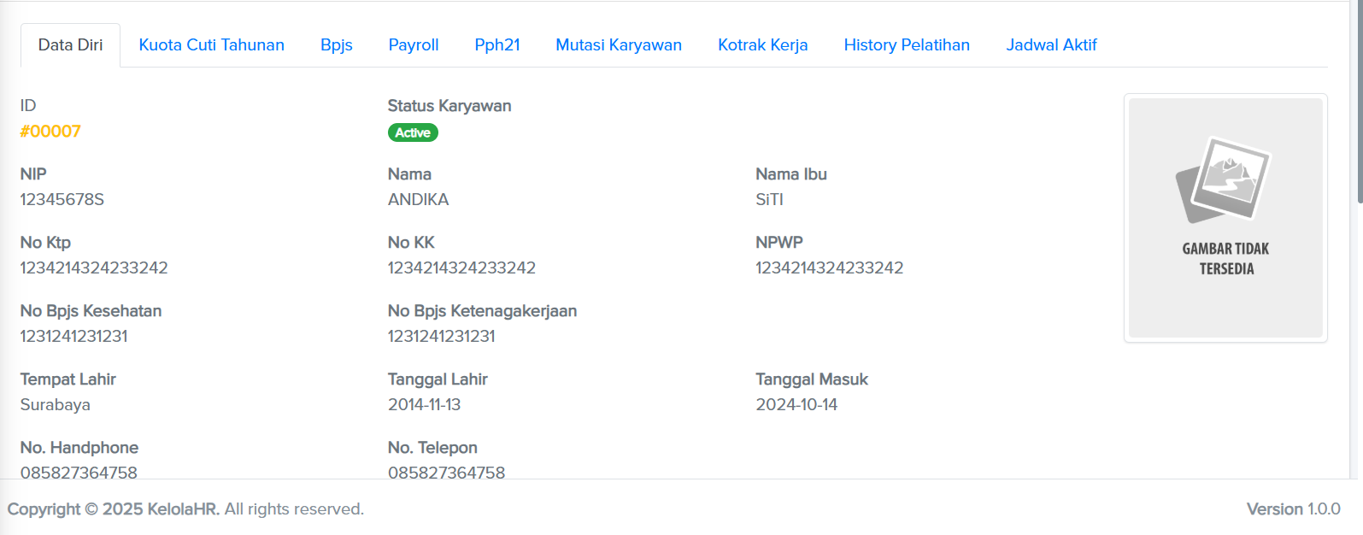1363x535 pixels.
Task: View the Mutasi Karyawan tab
Action: (618, 45)
